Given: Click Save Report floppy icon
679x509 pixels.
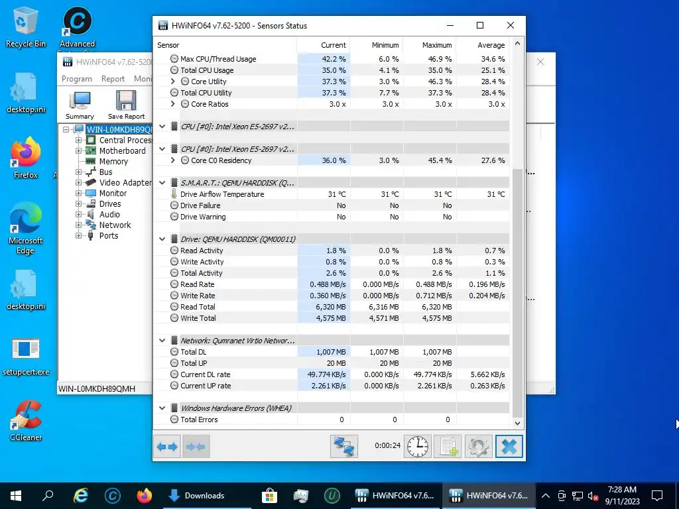Looking at the screenshot, I should tap(126, 105).
